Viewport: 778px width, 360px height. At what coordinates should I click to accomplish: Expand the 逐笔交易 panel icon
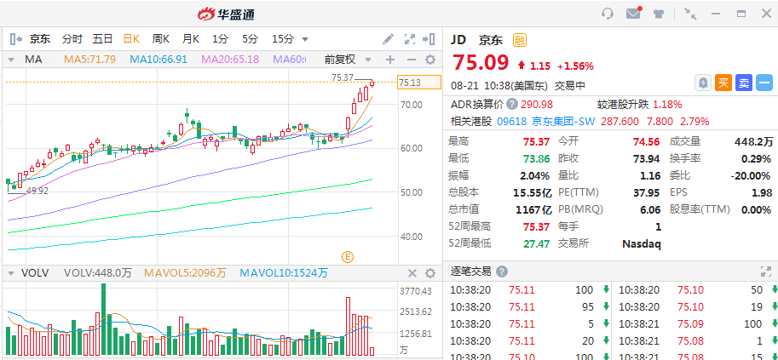coord(766,271)
